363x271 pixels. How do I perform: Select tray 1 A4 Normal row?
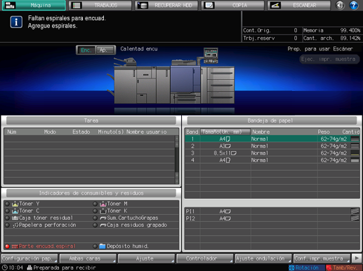(272, 139)
